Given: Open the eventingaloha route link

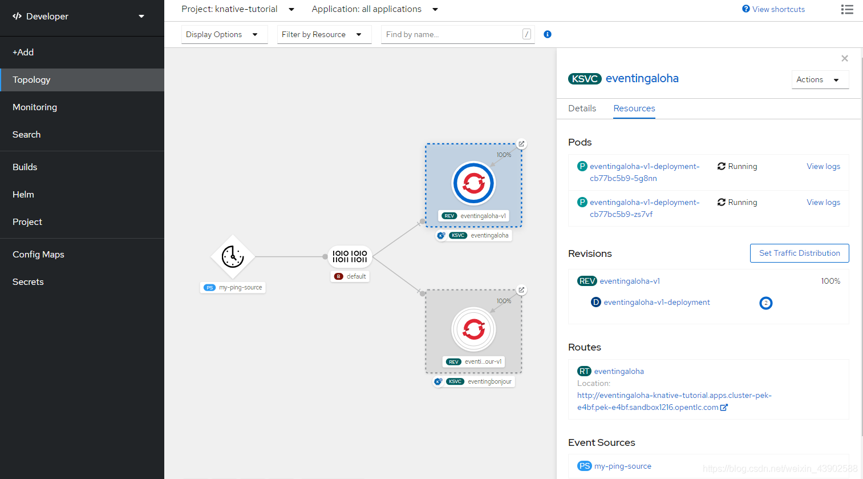Looking at the screenshot, I should click(619, 371).
